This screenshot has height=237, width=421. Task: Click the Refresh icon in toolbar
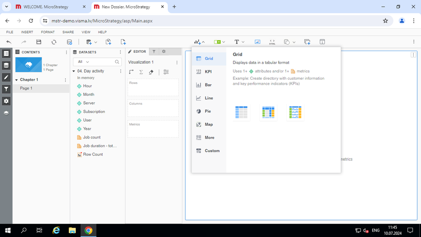(54, 42)
